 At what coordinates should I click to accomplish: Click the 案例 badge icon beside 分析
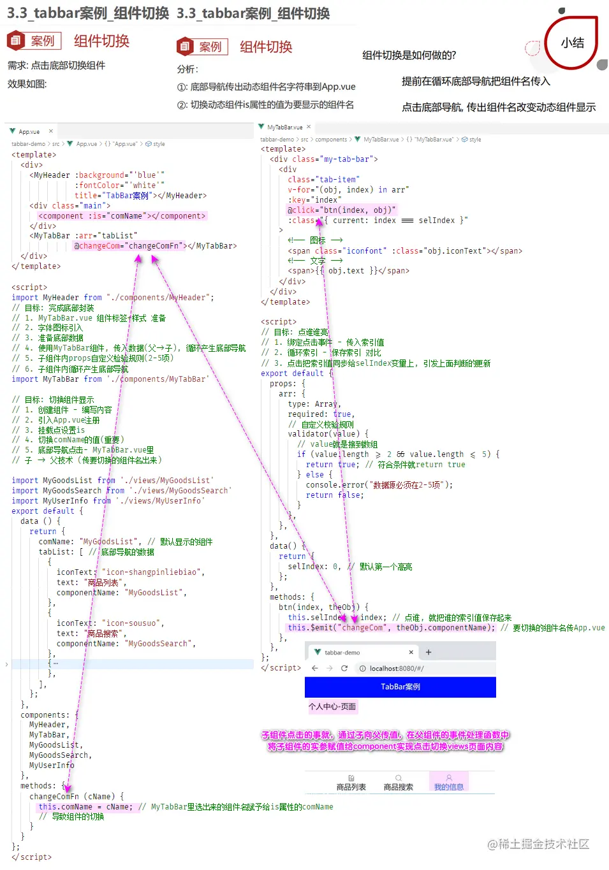184,46
